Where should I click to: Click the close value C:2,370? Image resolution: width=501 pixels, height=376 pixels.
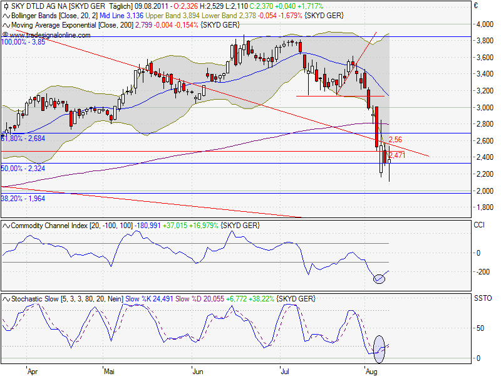[261, 6]
